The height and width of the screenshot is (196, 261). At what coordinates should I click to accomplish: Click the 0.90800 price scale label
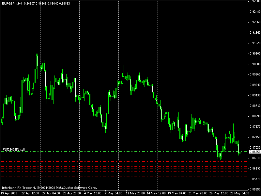254,54
